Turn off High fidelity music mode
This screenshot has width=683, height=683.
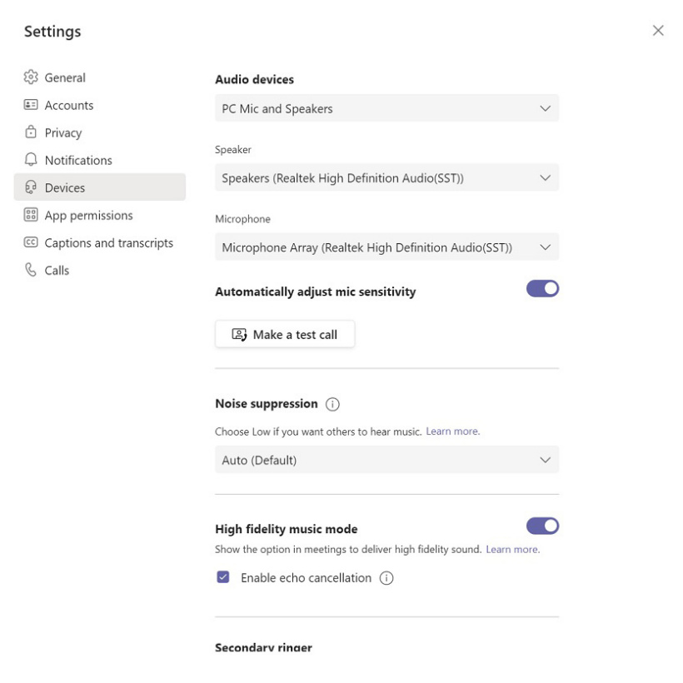point(542,526)
